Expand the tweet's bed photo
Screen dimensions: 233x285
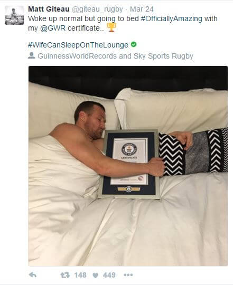(128, 166)
